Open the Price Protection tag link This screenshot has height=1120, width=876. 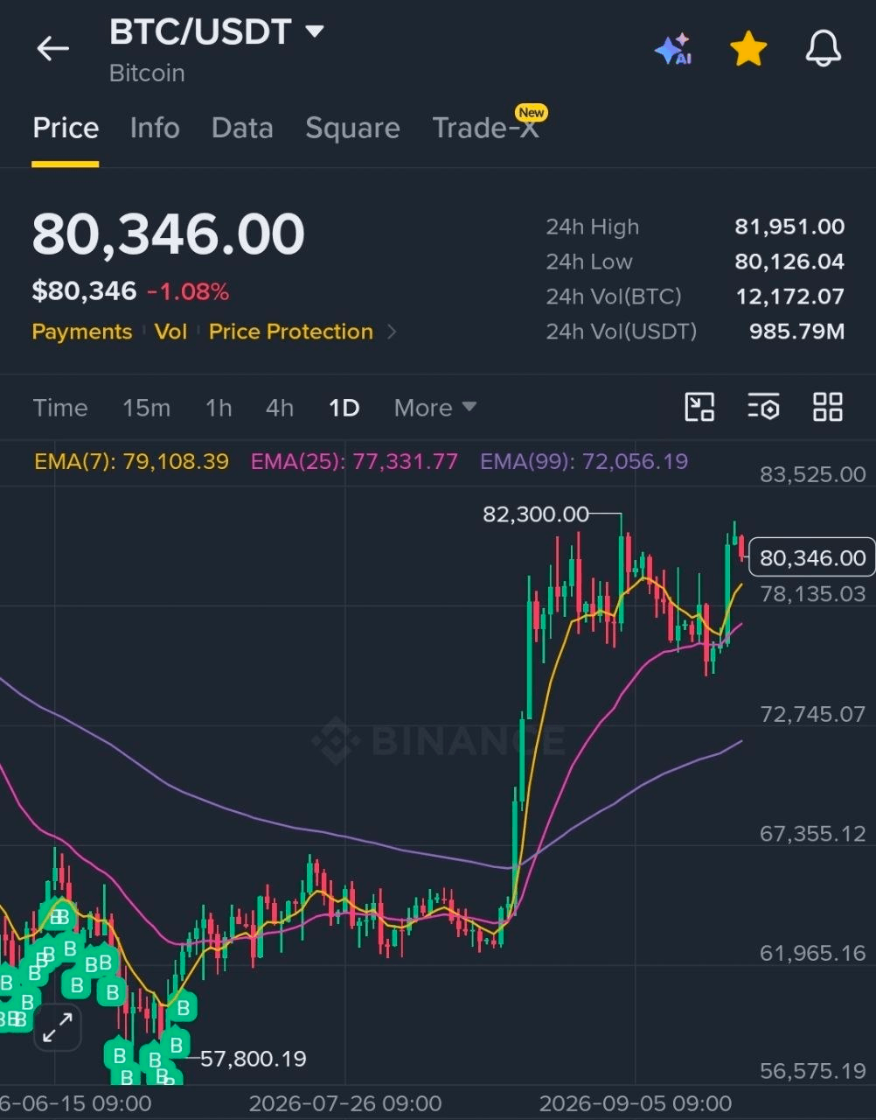tap(290, 332)
